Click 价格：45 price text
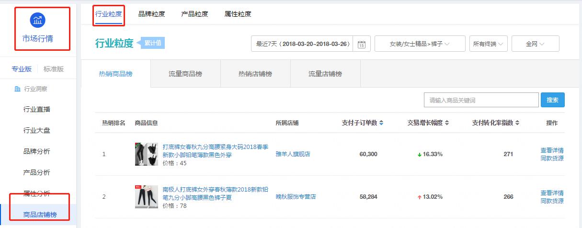Screen dimensions: 582x228 pos(174,163)
